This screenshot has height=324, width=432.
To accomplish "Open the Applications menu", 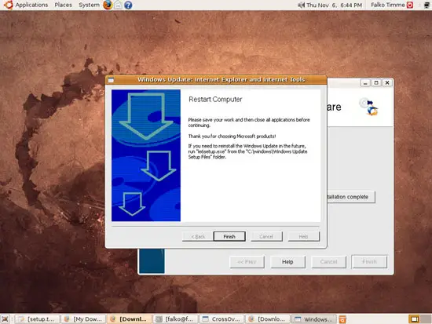I will 31,5.
